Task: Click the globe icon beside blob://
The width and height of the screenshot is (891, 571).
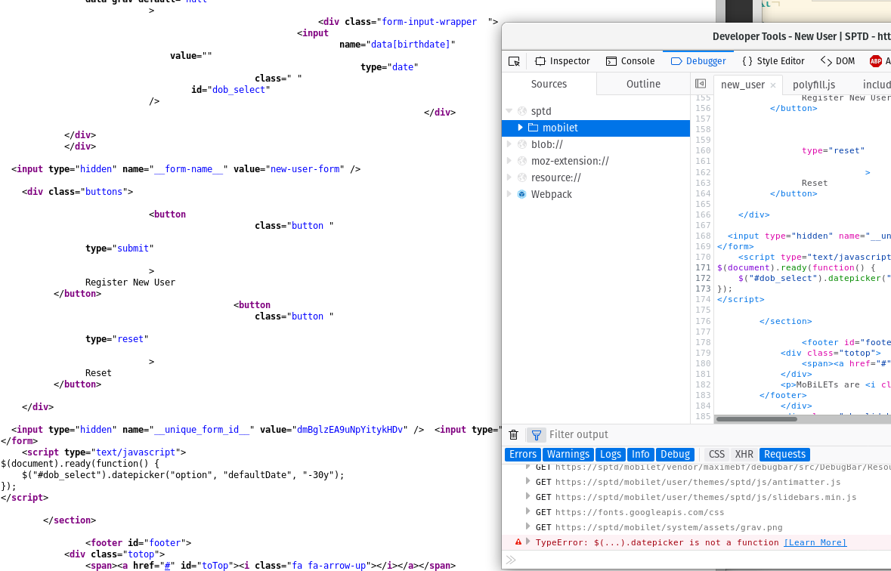Action: click(521, 144)
